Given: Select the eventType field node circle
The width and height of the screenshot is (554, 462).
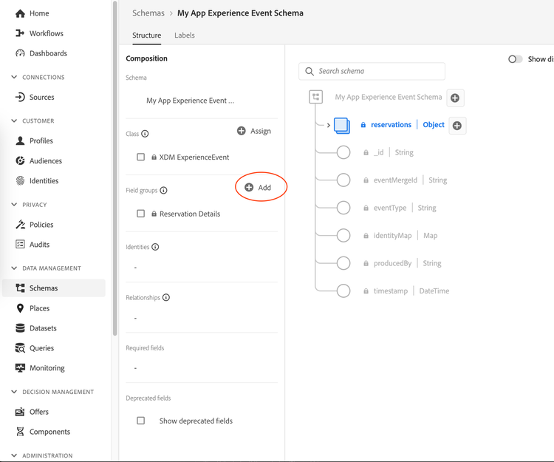Looking at the screenshot, I should pyautogui.click(x=343, y=208).
